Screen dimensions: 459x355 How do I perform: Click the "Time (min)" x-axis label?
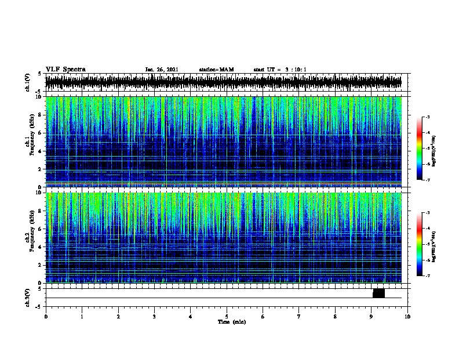pyautogui.click(x=232, y=322)
